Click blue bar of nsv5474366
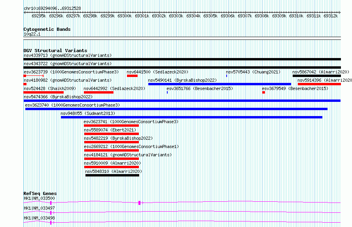Image resolution: width=352 pixels, height=227 pixels. click(x=182, y=101)
